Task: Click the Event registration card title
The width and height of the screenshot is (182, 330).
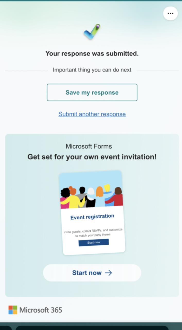Action: [x=92, y=217]
